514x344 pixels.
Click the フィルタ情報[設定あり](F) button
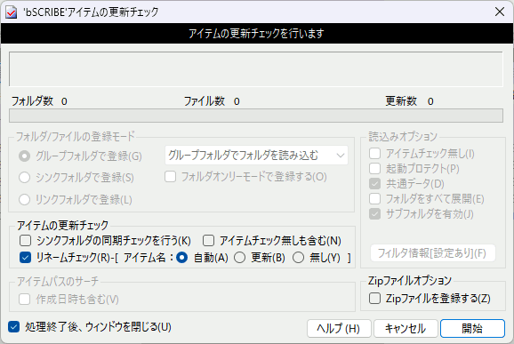coord(433,253)
